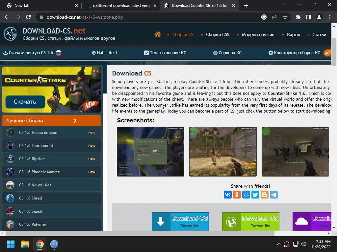
Task: Switch to the qBittorrent download tab
Action: coord(121,6)
